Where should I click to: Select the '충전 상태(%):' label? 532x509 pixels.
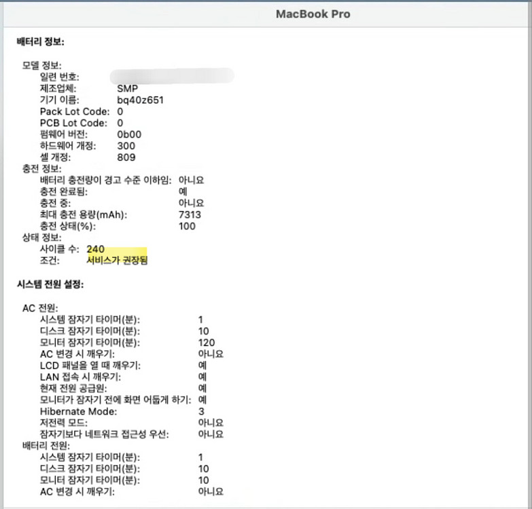click(x=68, y=226)
